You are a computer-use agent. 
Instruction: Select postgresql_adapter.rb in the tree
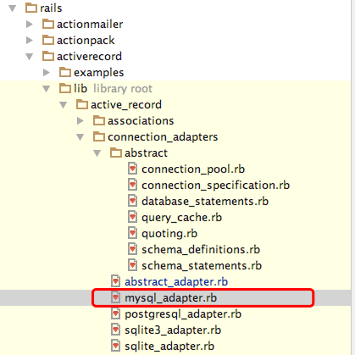tap(183, 314)
